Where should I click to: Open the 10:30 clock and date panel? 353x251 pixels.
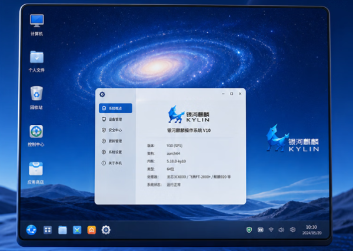[x=312, y=230]
